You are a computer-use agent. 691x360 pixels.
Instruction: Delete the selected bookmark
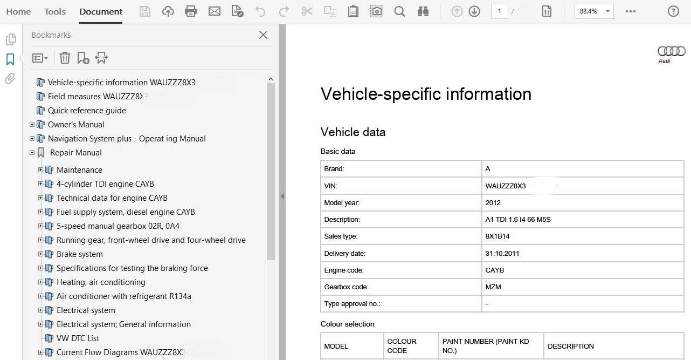tap(65, 58)
